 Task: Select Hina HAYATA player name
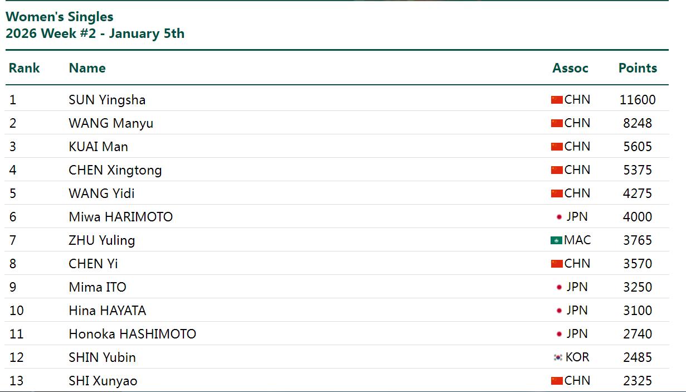[107, 311]
